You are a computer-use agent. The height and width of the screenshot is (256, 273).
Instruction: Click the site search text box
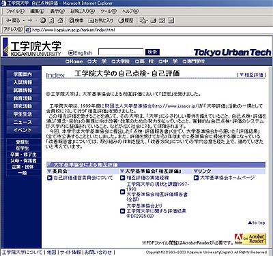pos(121,52)
